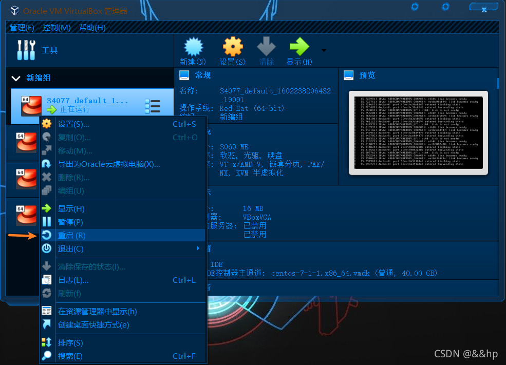Image resolution: width=506 pixels, height=365 pixels.
Task: Open Settings (设置) orange gear toolbar icon
Action: click(x=233, y=47)
